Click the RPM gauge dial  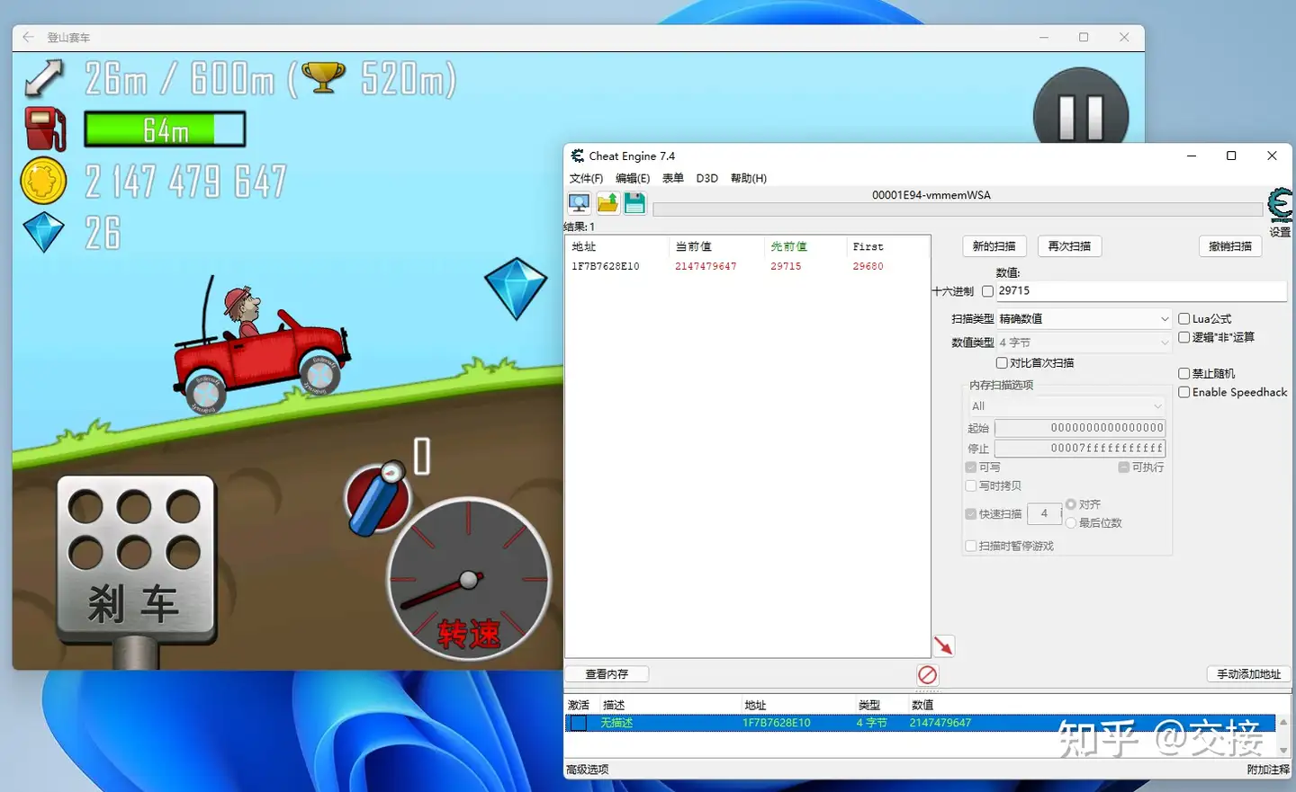point(469,579)
